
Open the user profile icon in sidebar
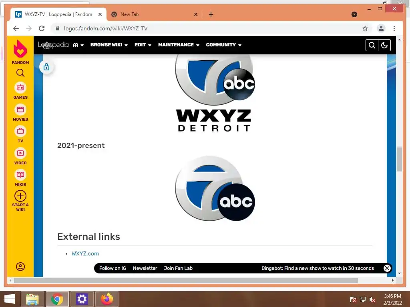point(20,267)
